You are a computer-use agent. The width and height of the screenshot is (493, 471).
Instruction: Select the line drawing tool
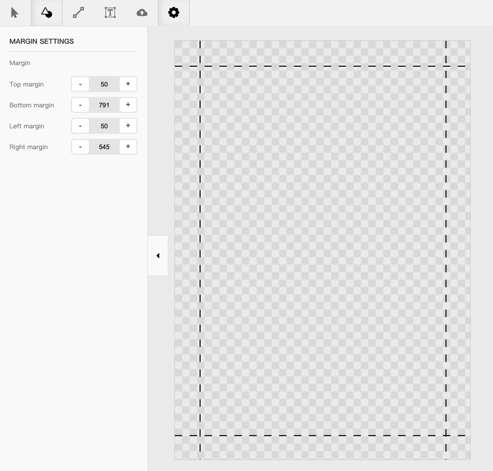pyautogui.click(x=78, y=12)
